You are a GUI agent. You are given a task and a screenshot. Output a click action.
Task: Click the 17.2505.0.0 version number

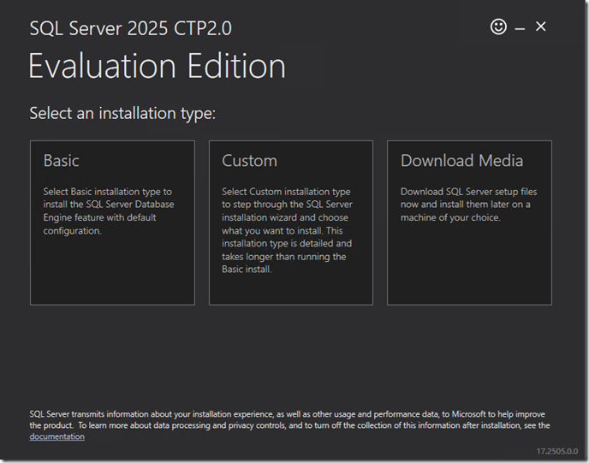point(557,451)
